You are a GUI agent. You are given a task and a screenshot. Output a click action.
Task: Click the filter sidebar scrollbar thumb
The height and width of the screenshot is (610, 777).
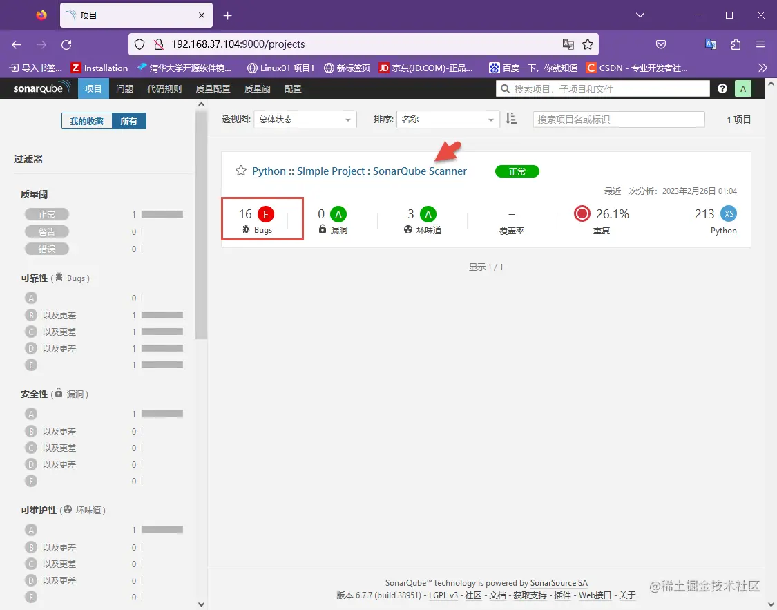(201, 224)
